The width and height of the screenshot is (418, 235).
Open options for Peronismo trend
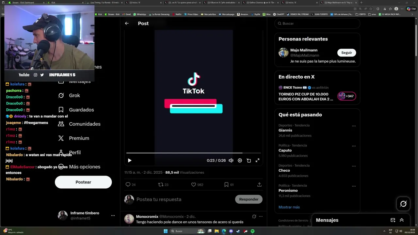pyautogui.click(x=354, y=186)
